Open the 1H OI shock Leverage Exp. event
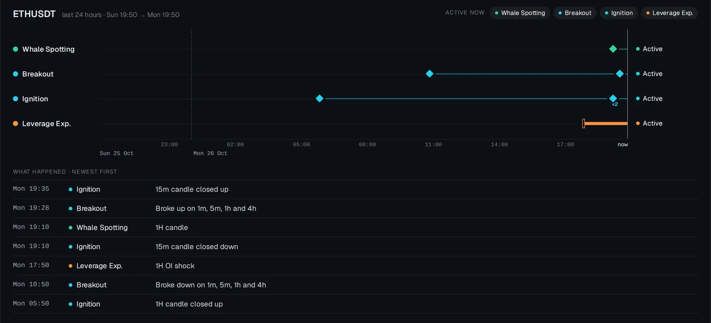Viewport: 711px width, 323px height. [355, 266]
